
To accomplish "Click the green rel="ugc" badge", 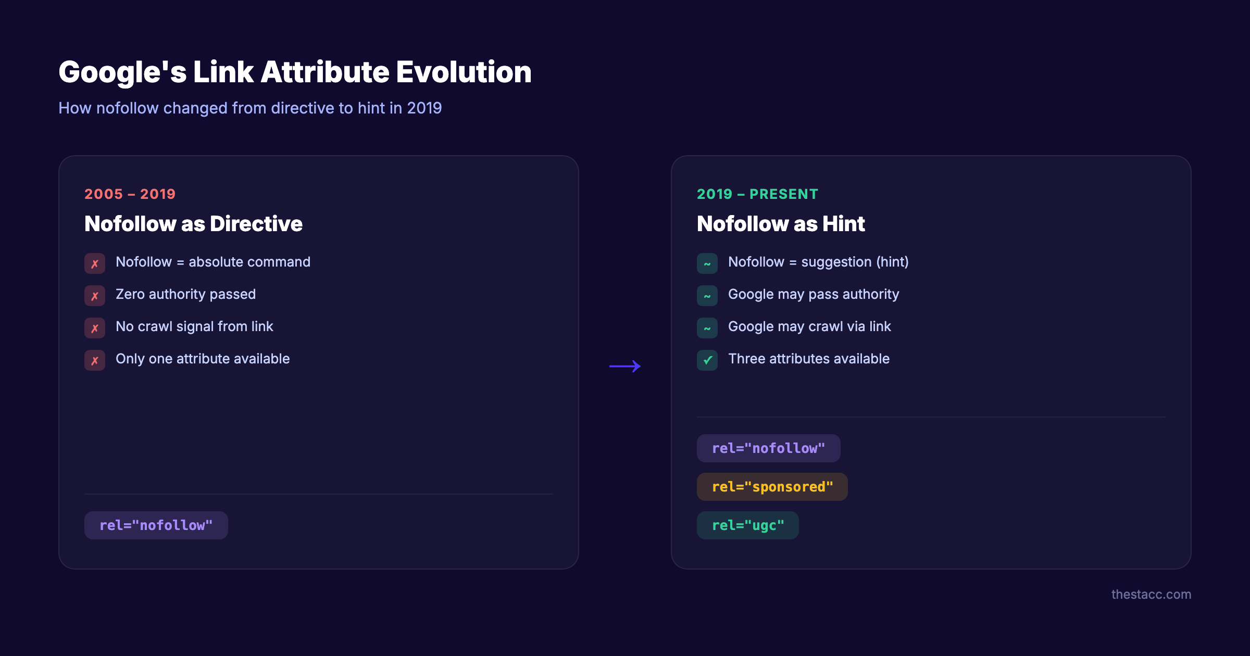I will [747, 525].
